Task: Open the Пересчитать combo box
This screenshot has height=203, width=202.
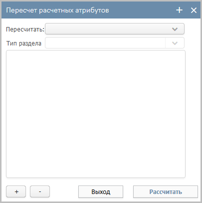Action: pyautogui.click(x=115, y=29)
